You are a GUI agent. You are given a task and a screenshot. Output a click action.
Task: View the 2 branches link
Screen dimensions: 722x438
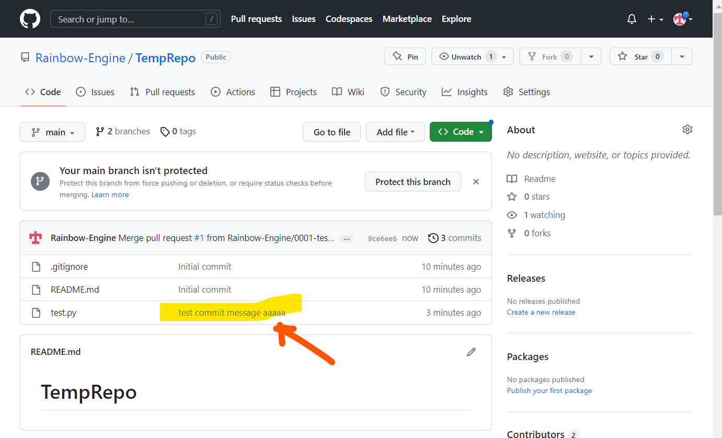[x=123, y=132]
